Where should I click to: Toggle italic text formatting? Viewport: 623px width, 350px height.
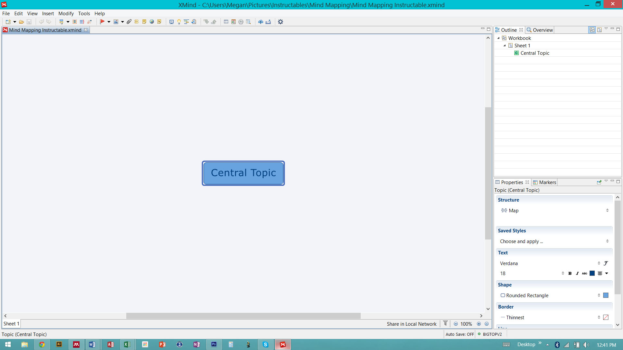pyautogui.click(x=577, y=274)
